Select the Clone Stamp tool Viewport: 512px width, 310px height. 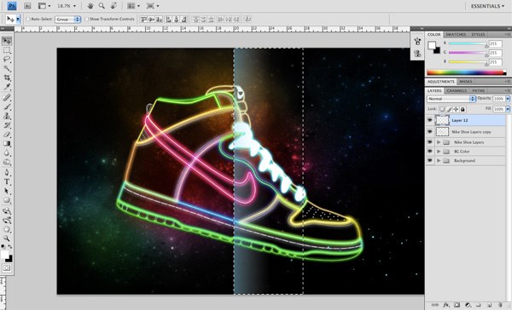pyautogui.click(x=7, y=116)
